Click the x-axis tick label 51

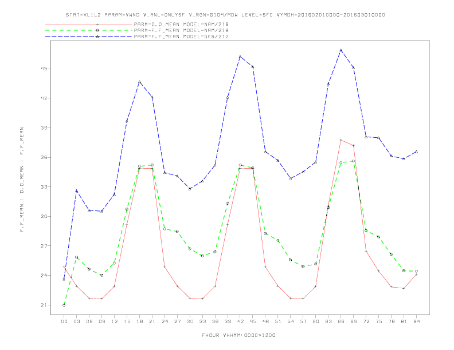278,321
